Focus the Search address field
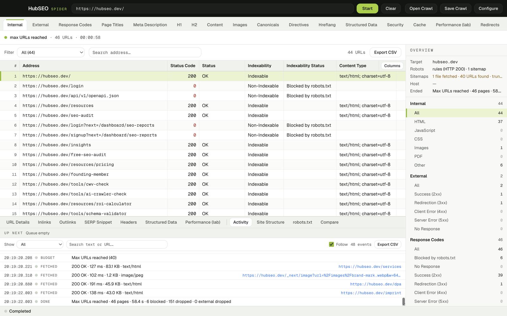The height and width of the screenshot is (316, 507). (145, 52)
